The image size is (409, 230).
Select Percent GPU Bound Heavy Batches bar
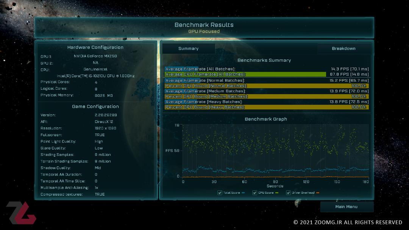pos(267,107)
